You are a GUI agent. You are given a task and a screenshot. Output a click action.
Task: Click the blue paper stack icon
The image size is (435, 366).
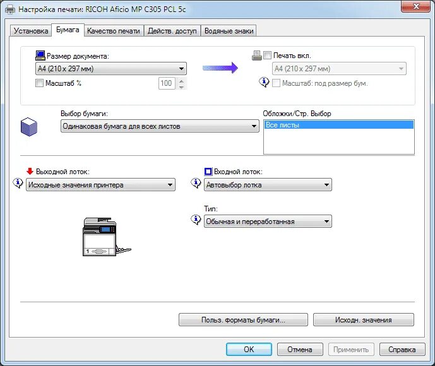pyautogui.click(x=29, y=127)
